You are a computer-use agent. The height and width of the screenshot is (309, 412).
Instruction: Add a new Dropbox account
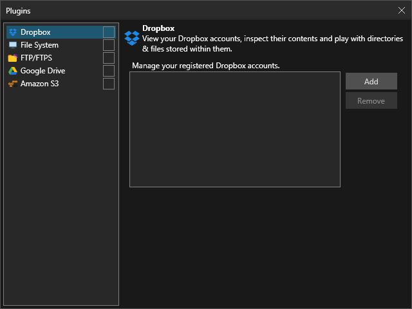pyautogui.click(x=371, y=82)
